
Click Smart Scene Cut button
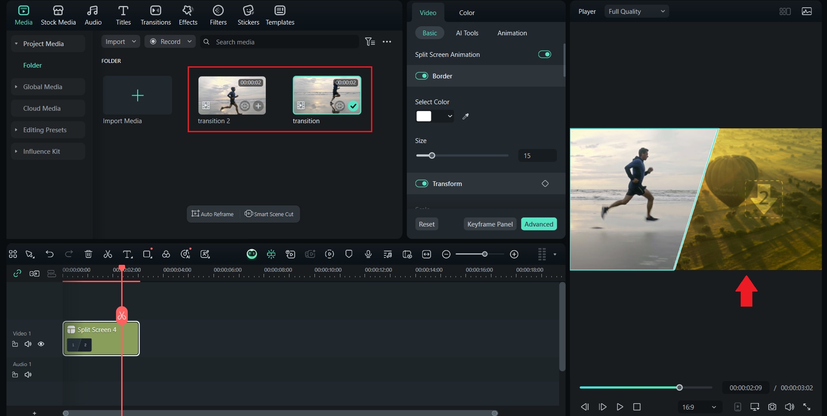point(269,214)
